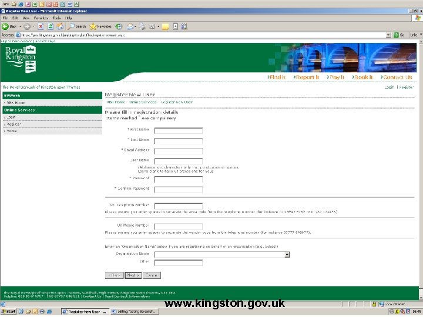Open the View menu
This screenshot has height=317, width=423.
click(26, 18)
